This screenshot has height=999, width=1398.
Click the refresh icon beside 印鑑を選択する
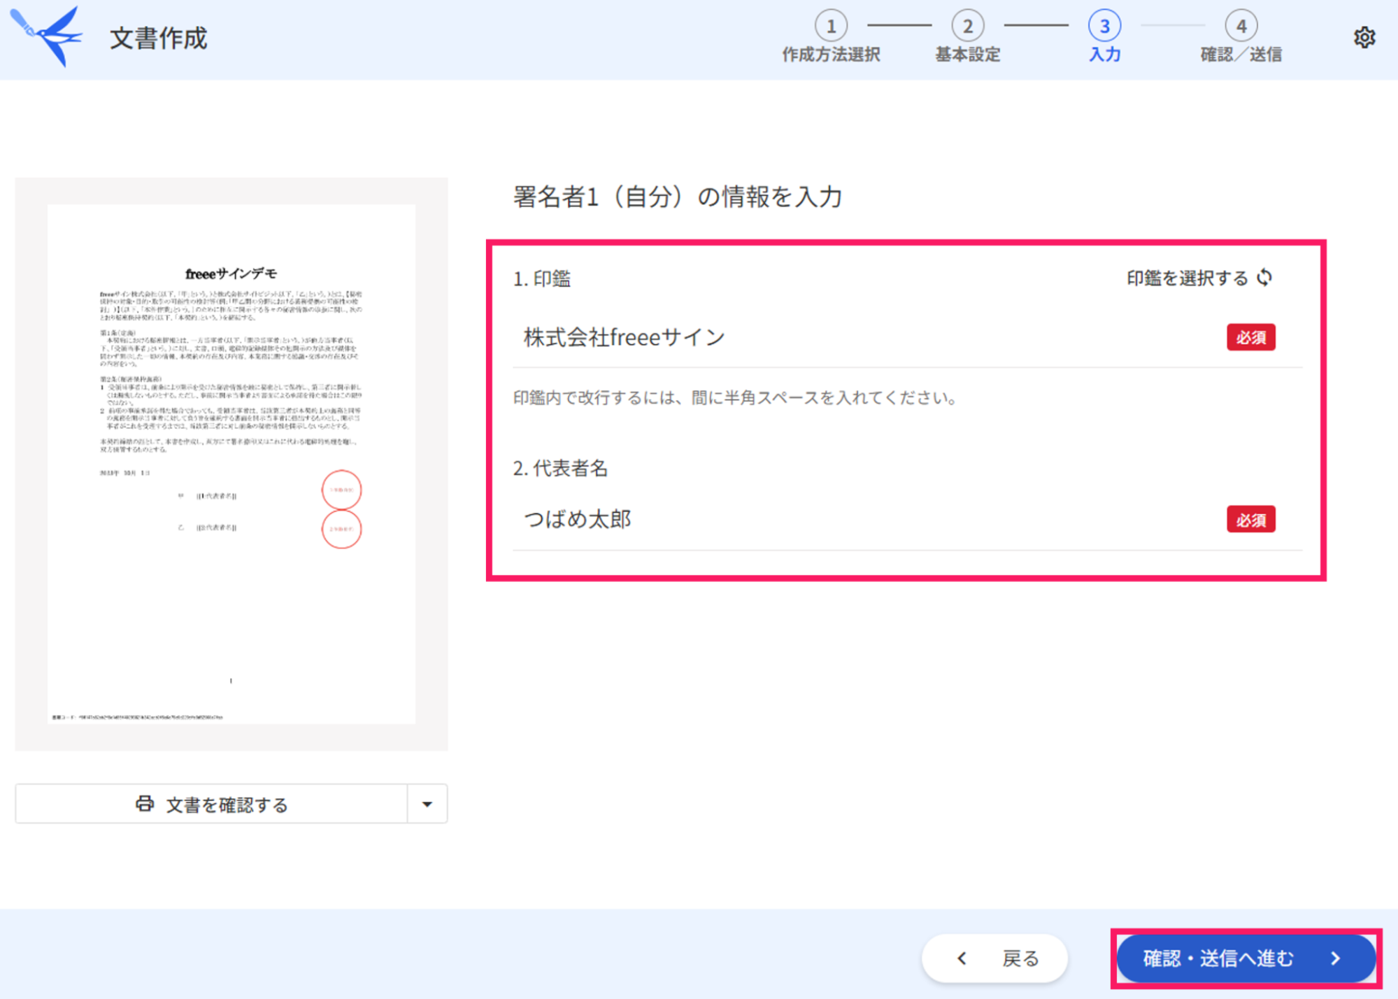pyautogui.click(x=1264, y=278)
